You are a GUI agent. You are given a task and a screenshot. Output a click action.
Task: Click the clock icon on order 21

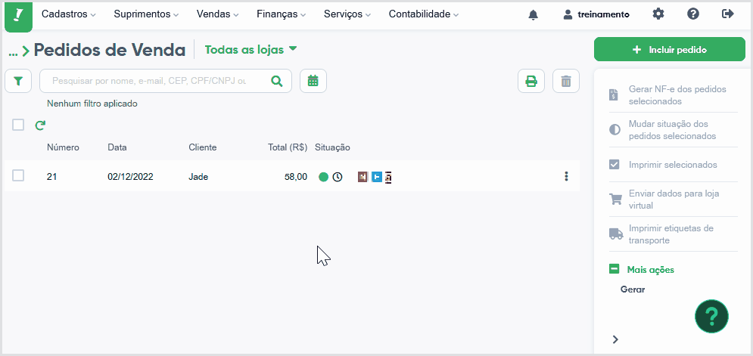(338, 177)
